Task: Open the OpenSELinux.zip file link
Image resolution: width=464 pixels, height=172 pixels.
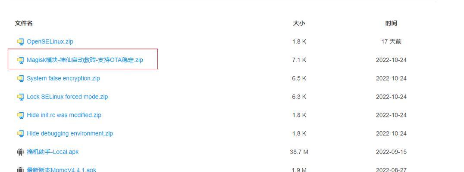Action: pyautogui.click(x=50, y=42)
